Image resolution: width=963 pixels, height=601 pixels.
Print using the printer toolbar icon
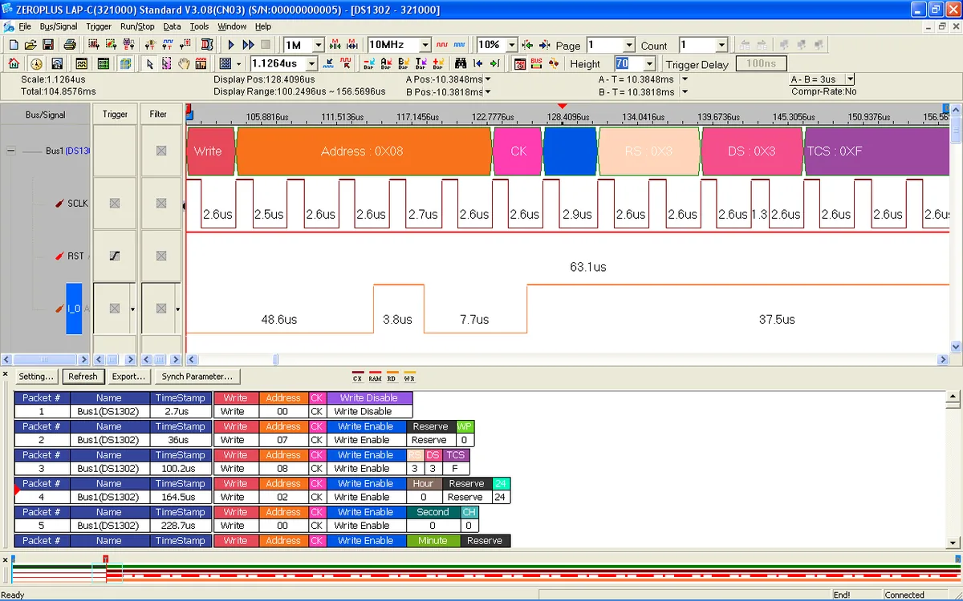click(70, 45)
